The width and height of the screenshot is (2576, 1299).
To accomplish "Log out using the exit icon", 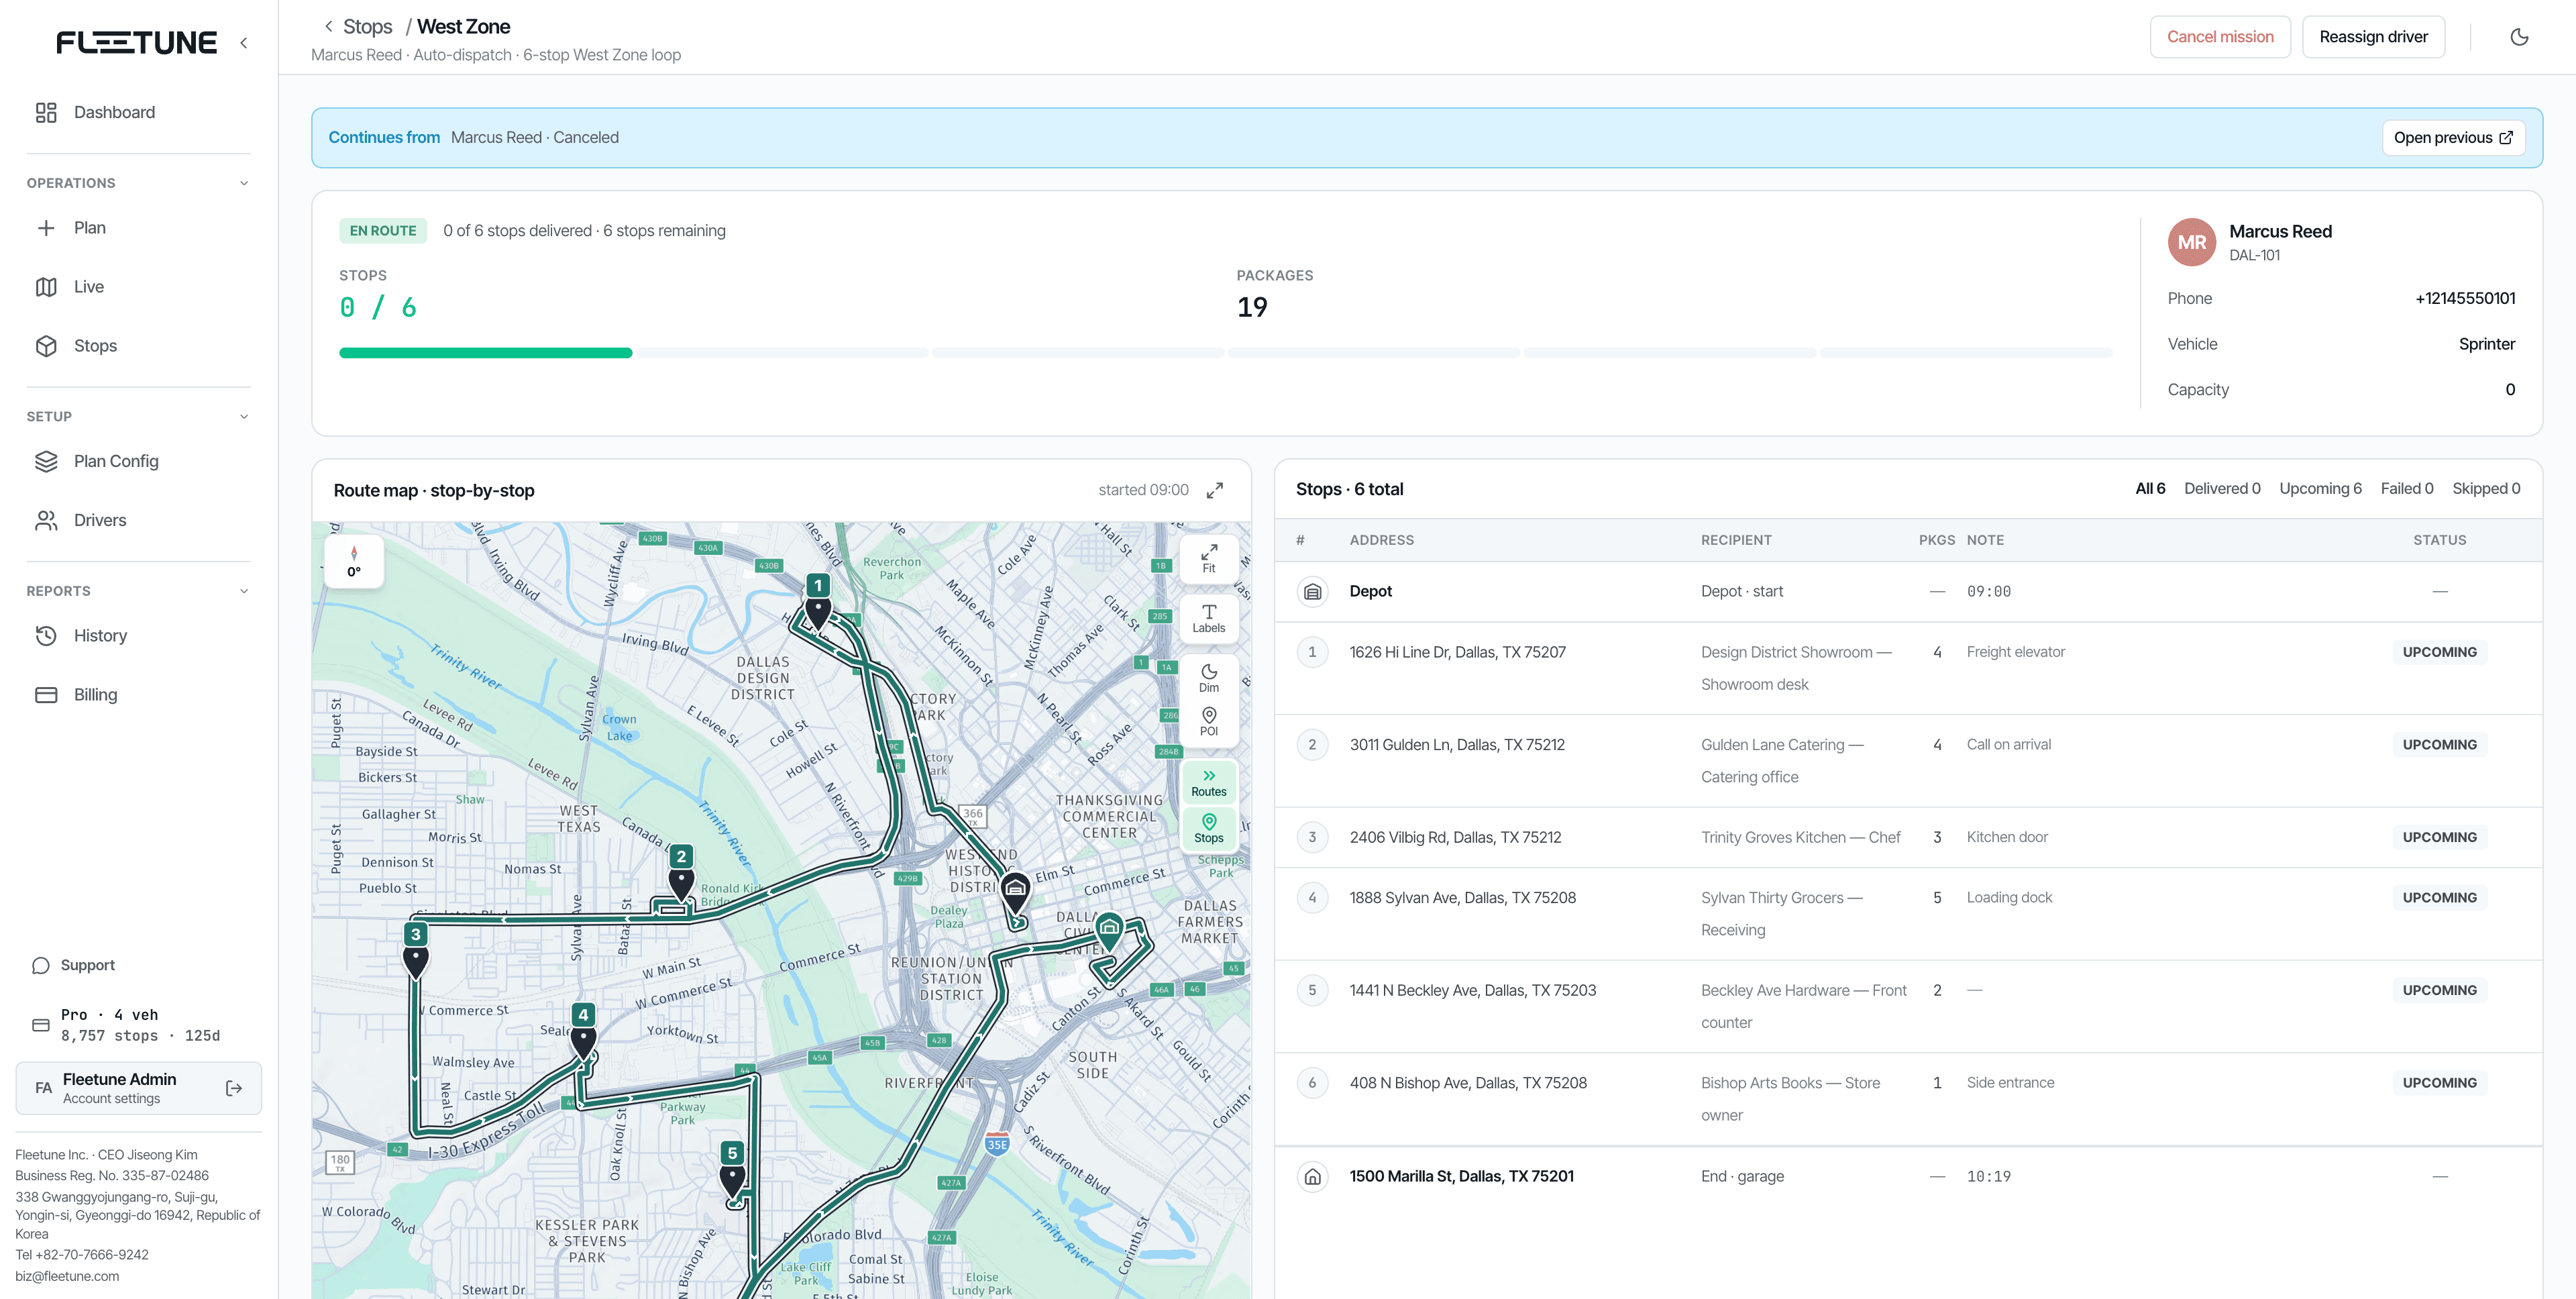I will [x=234, y=1088].
